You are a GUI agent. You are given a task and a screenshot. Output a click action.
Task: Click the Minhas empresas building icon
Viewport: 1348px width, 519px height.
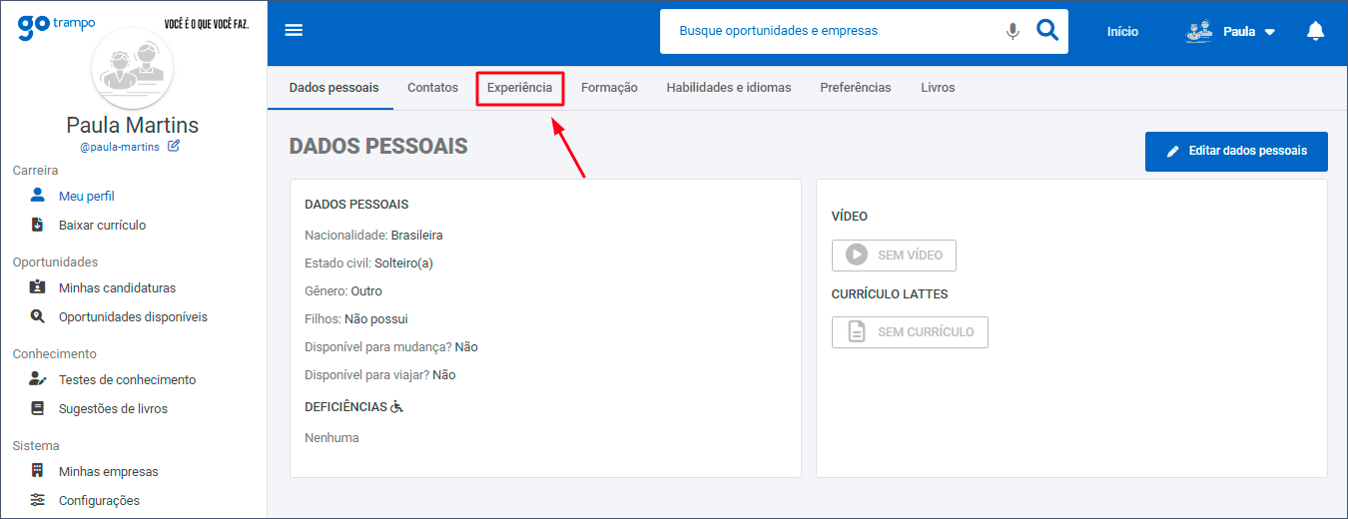point(38,471)
